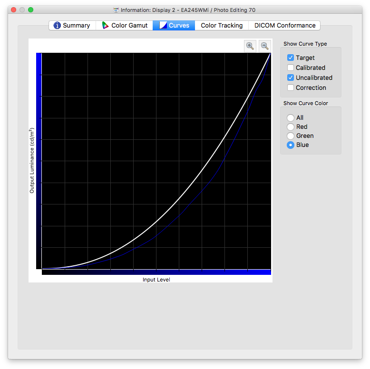Enable the Correction curve checkbox
This screenshot has width=370, height=369.
coord(291,87)
